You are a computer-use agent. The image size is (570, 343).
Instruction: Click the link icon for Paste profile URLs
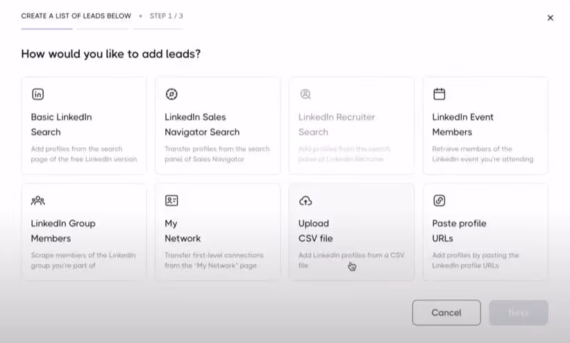[x=439, y=201]
